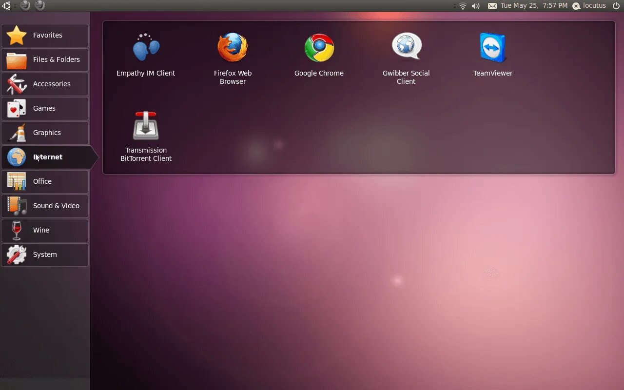This screenshot has height=390, width=624.
Task: Open the wireless network indicator
Action: pos(463,6)
